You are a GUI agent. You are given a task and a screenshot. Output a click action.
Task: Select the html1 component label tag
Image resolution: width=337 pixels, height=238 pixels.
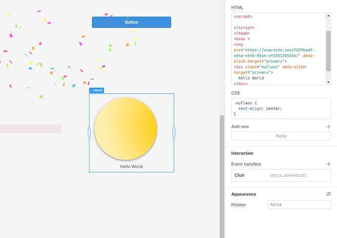[x=97, y=90]
